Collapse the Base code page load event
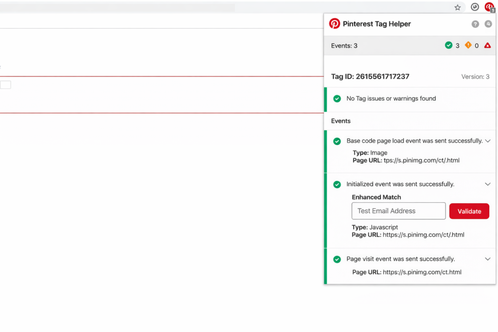The width and height of the screenshot is (498, 332). pos(488,141)
